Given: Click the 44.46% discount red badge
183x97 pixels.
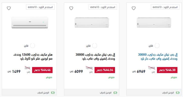Looking at the screenshot, I should [x=42, y=70].
